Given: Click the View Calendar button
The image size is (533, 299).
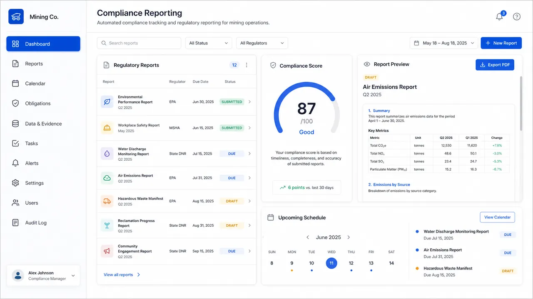Looking at the screenshot, I should pos(497,217).
